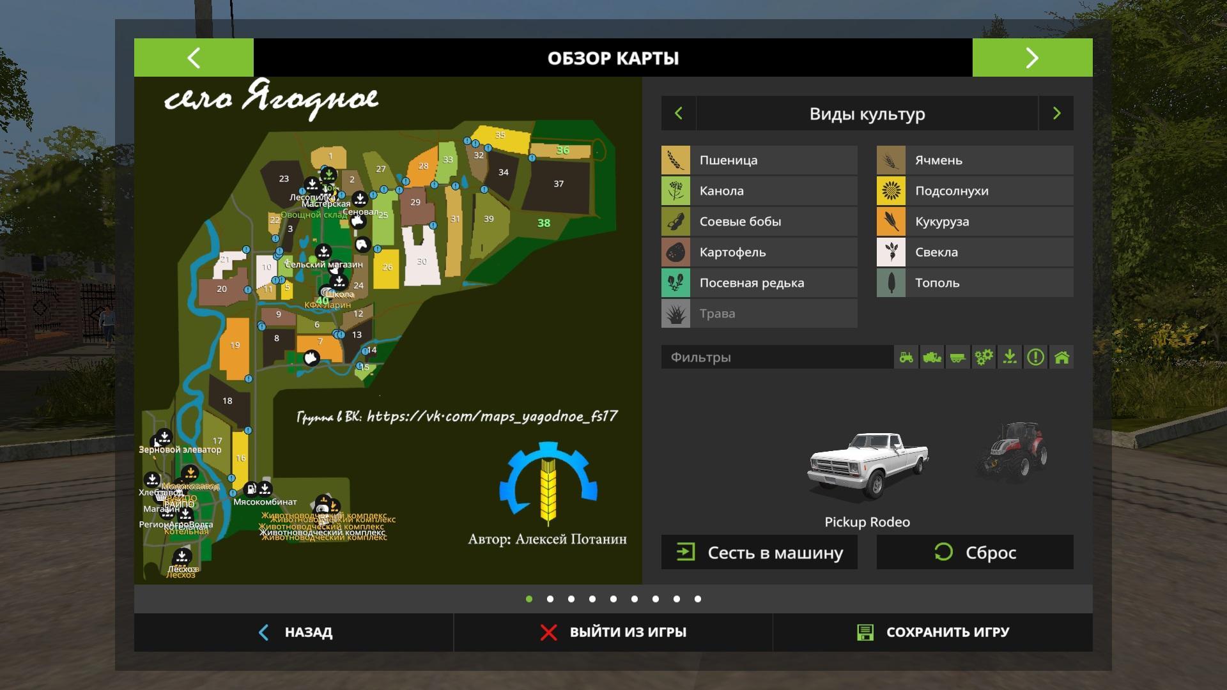Toggle the combine harvester map filter

tap(932, 357)
